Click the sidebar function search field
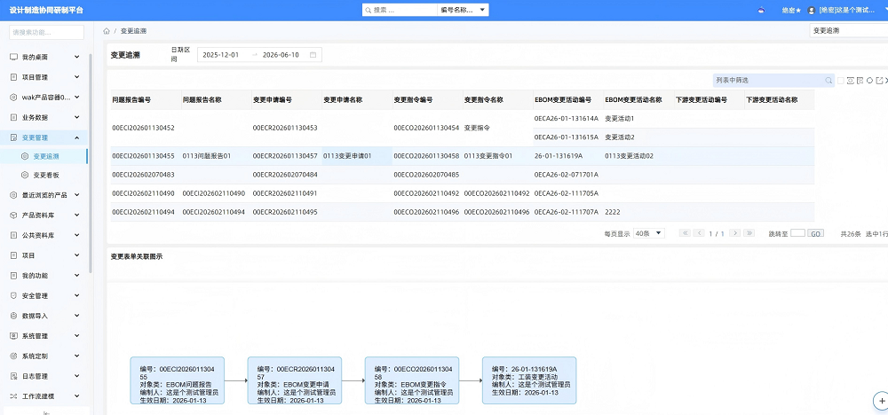The image size is (888, 415). tap(46, 32)
